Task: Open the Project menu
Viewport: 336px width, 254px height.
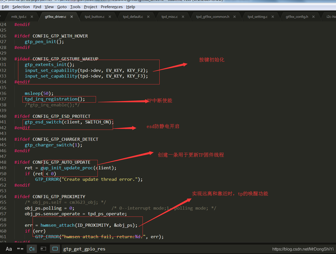Action: coord(91,7)
